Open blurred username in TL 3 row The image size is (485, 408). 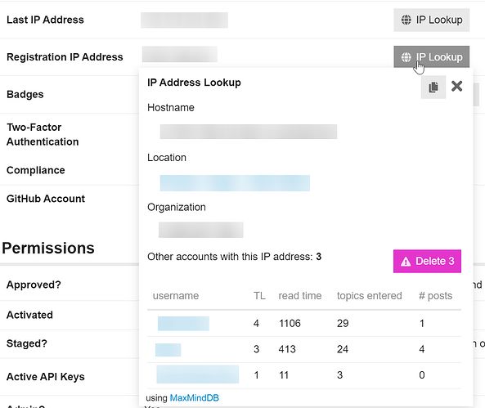[168, 350]
